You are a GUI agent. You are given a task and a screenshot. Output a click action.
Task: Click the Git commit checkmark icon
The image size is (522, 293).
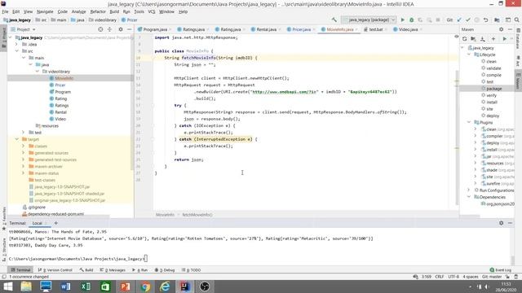468,20
